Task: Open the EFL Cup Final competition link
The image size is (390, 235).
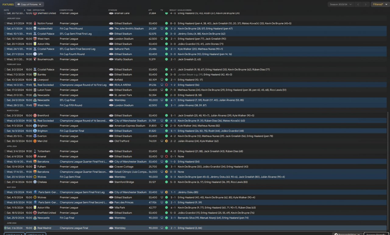Action: (68, 100)
